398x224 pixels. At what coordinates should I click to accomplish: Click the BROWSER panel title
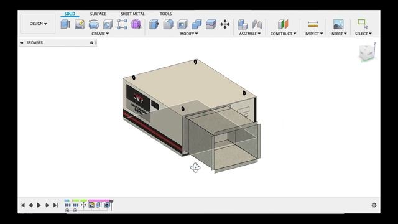[x=35, y=43]
